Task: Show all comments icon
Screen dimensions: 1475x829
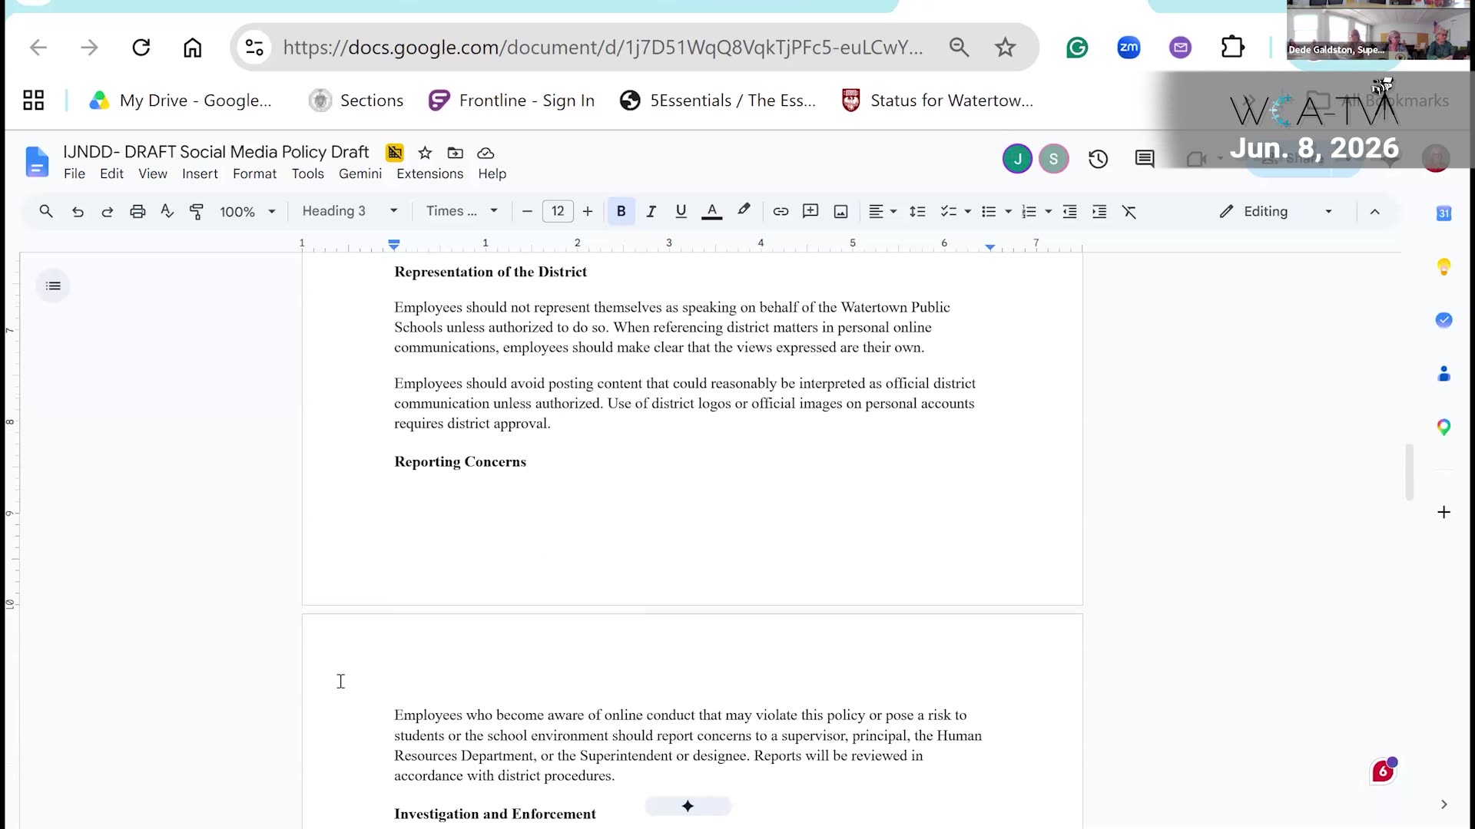Action: [x=1145, y=159]
